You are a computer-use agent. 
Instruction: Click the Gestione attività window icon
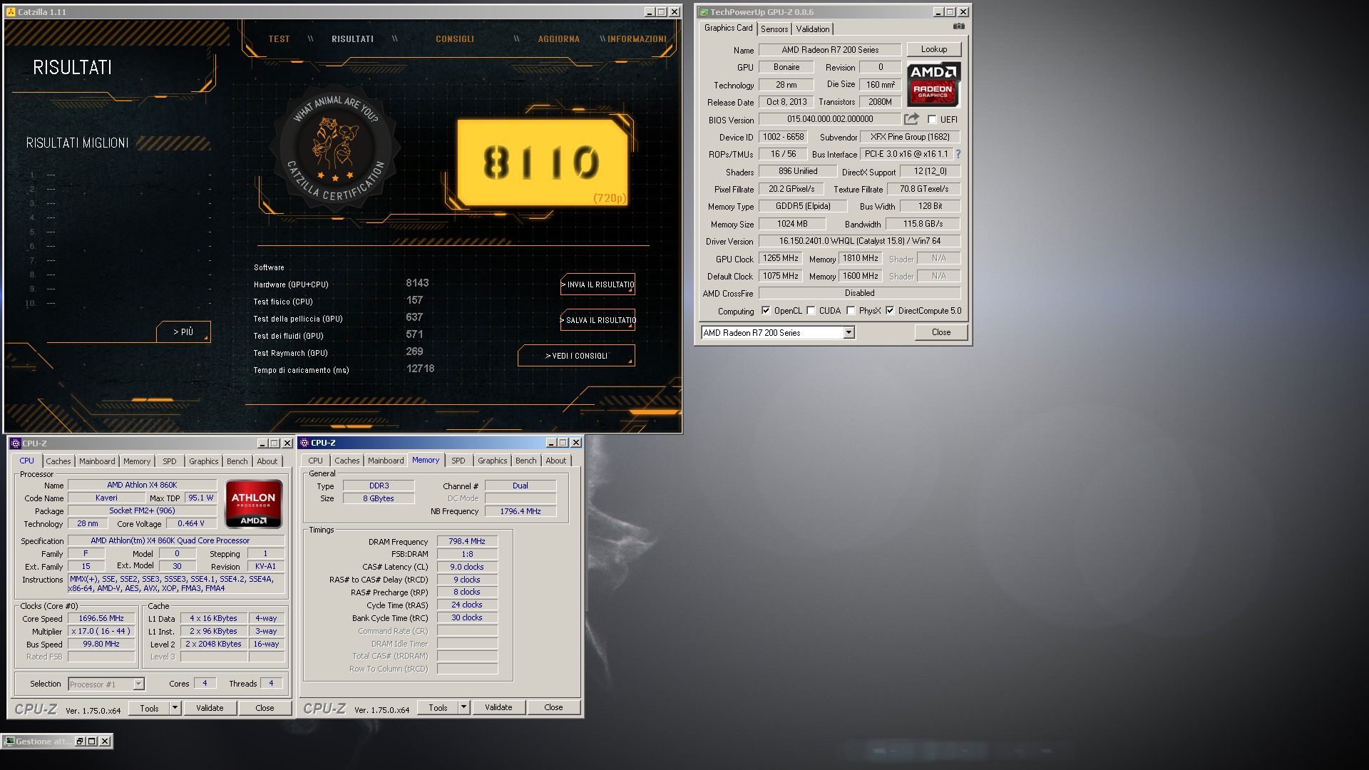point(9,741)
